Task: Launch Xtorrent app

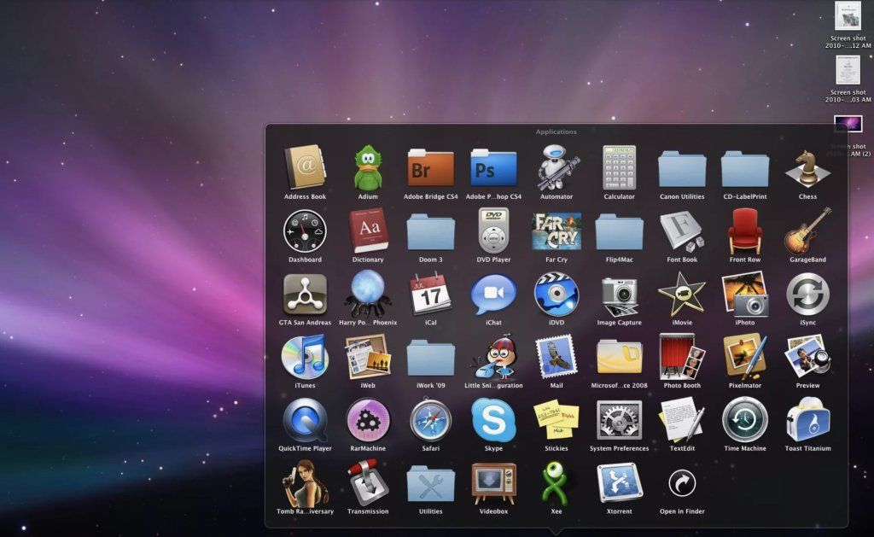Action: (620, 483)
